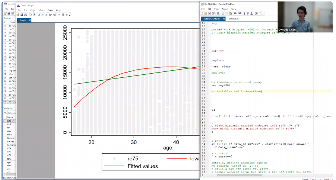
Task: Open the Object menu in Graph window
Action: click(x=33, y=10)
